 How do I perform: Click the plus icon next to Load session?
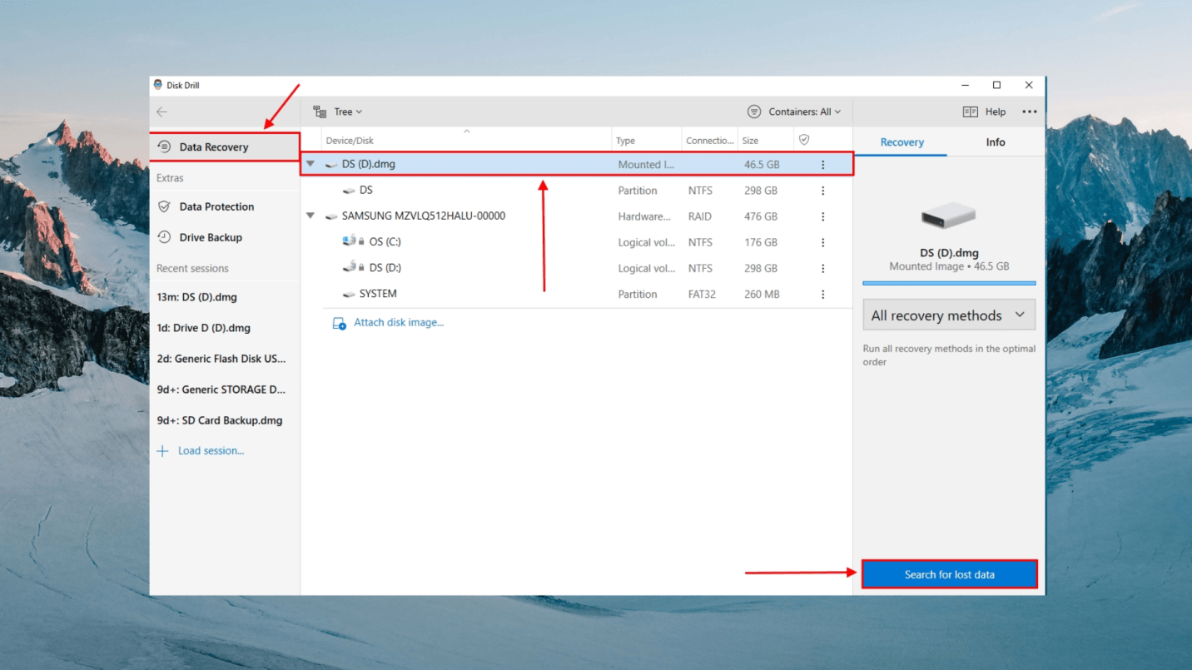(x=162, y=451)
